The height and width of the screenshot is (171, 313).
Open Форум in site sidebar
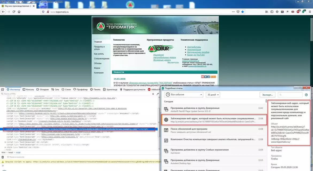[97, 68]
